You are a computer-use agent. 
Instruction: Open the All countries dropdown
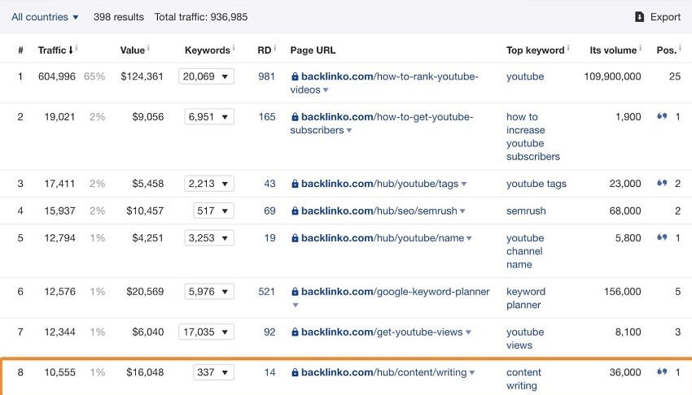coord(45,17)
